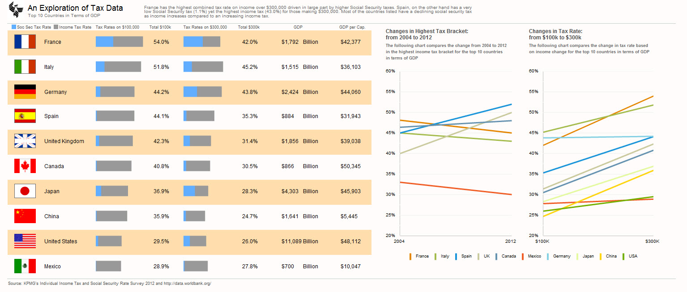Select the Italy country name

(49, 67)
